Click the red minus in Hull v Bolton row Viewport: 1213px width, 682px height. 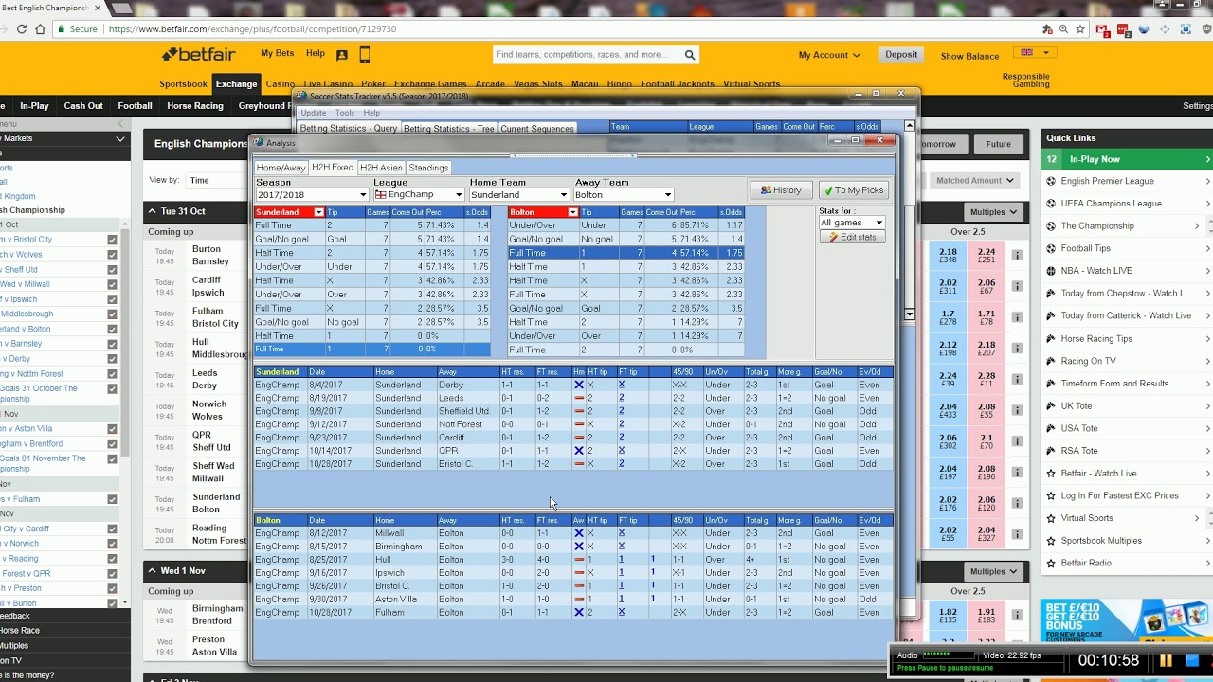coord(579,560)
